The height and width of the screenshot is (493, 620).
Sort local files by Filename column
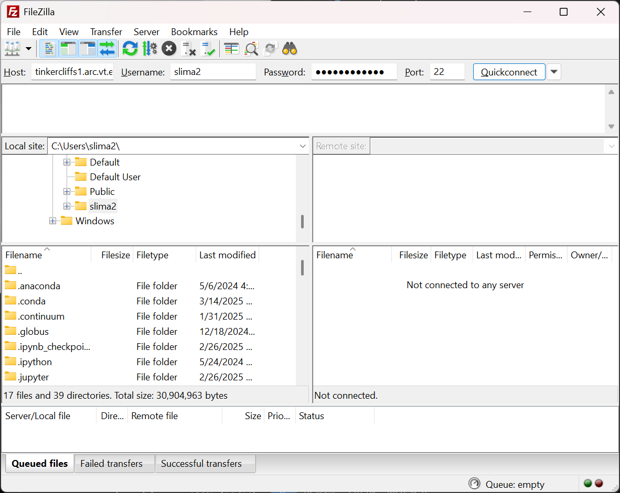click(x=47, y=255)
